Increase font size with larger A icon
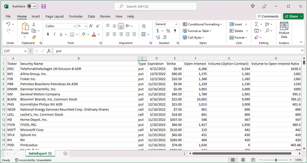Viewport: 307px width, 163px height. pos(91,26)
